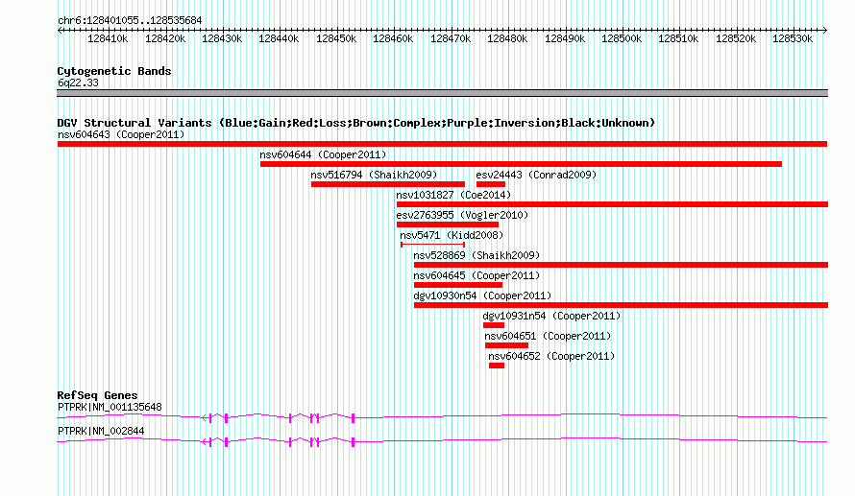The width and height of the screenshot is (855, 496).
Task: Click the 128470k ruler tick label
Action: (451, 38)
